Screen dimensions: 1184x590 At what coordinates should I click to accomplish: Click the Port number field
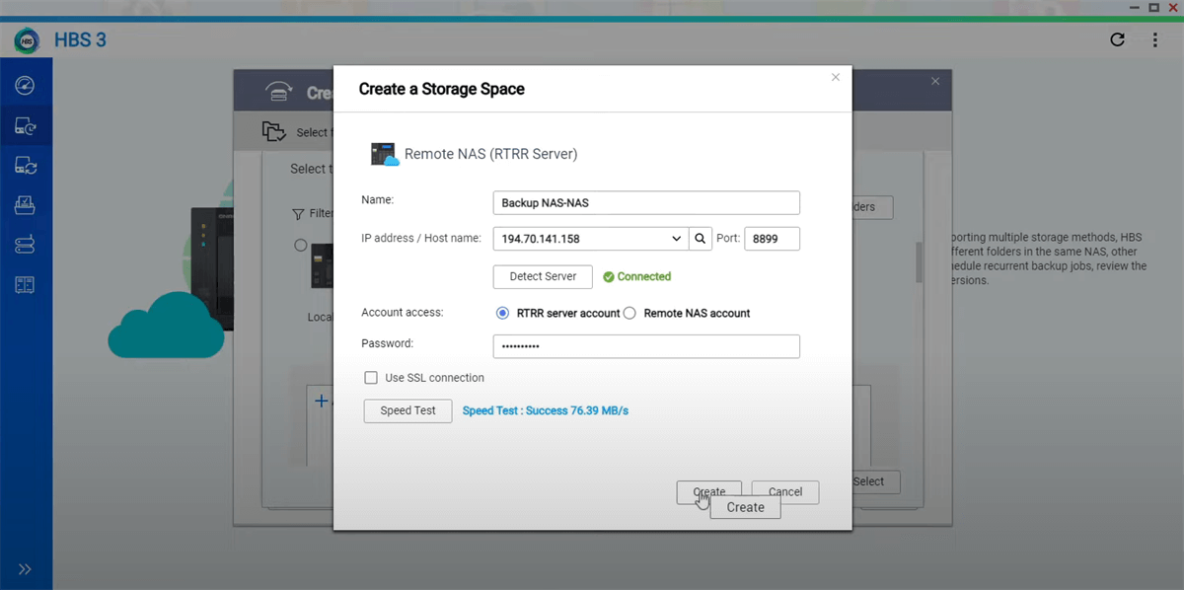[771, 239]
